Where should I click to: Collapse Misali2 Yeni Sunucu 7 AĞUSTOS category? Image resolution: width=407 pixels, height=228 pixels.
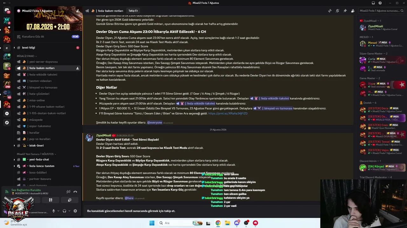click(x=36, y=154)
